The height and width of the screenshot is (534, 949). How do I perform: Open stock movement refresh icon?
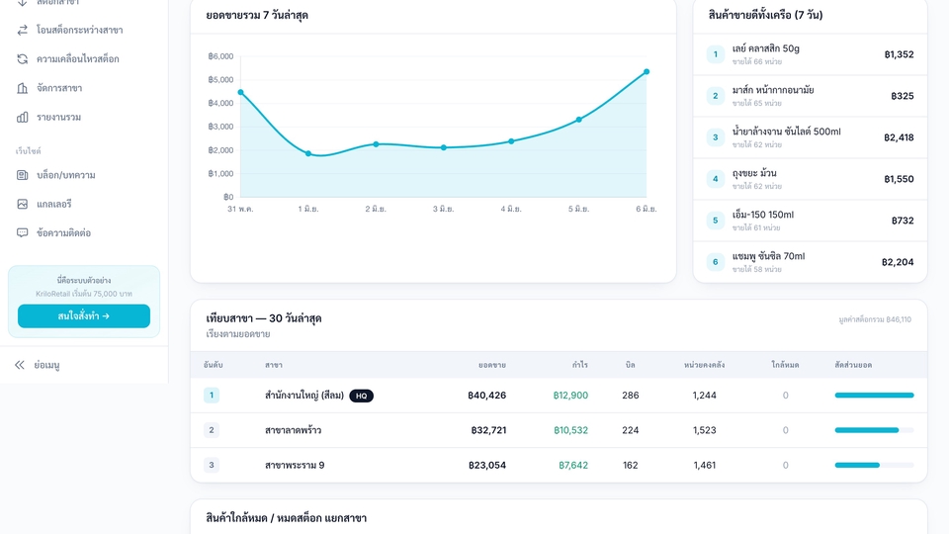(x=23, y=58)
